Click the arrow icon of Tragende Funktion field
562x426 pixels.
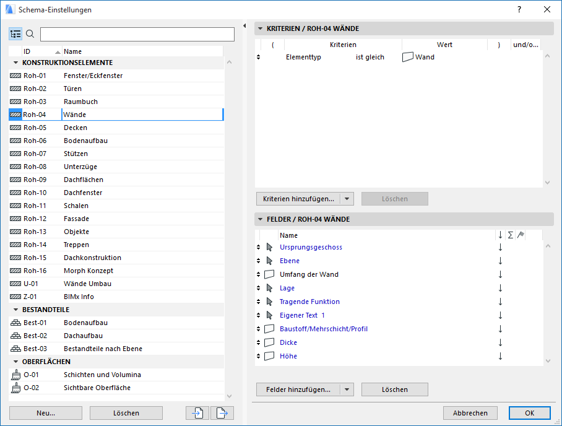(269, 302)
